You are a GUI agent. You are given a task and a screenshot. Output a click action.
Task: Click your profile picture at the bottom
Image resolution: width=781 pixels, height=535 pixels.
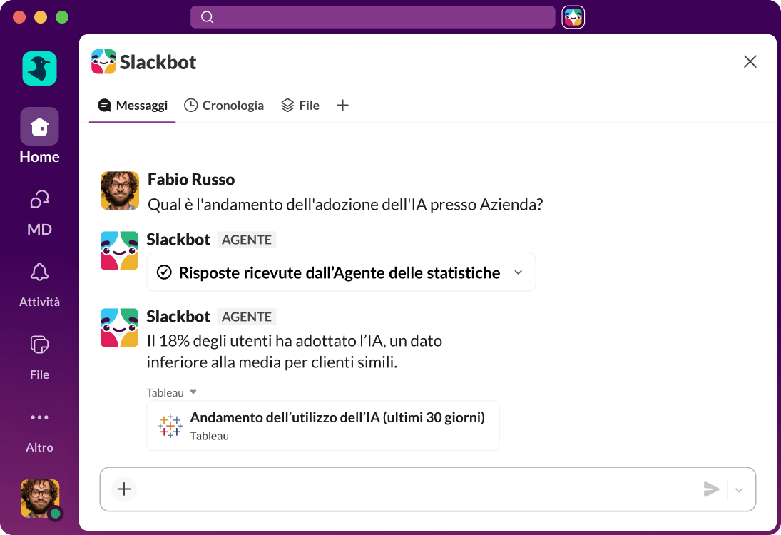pos(41,498)
